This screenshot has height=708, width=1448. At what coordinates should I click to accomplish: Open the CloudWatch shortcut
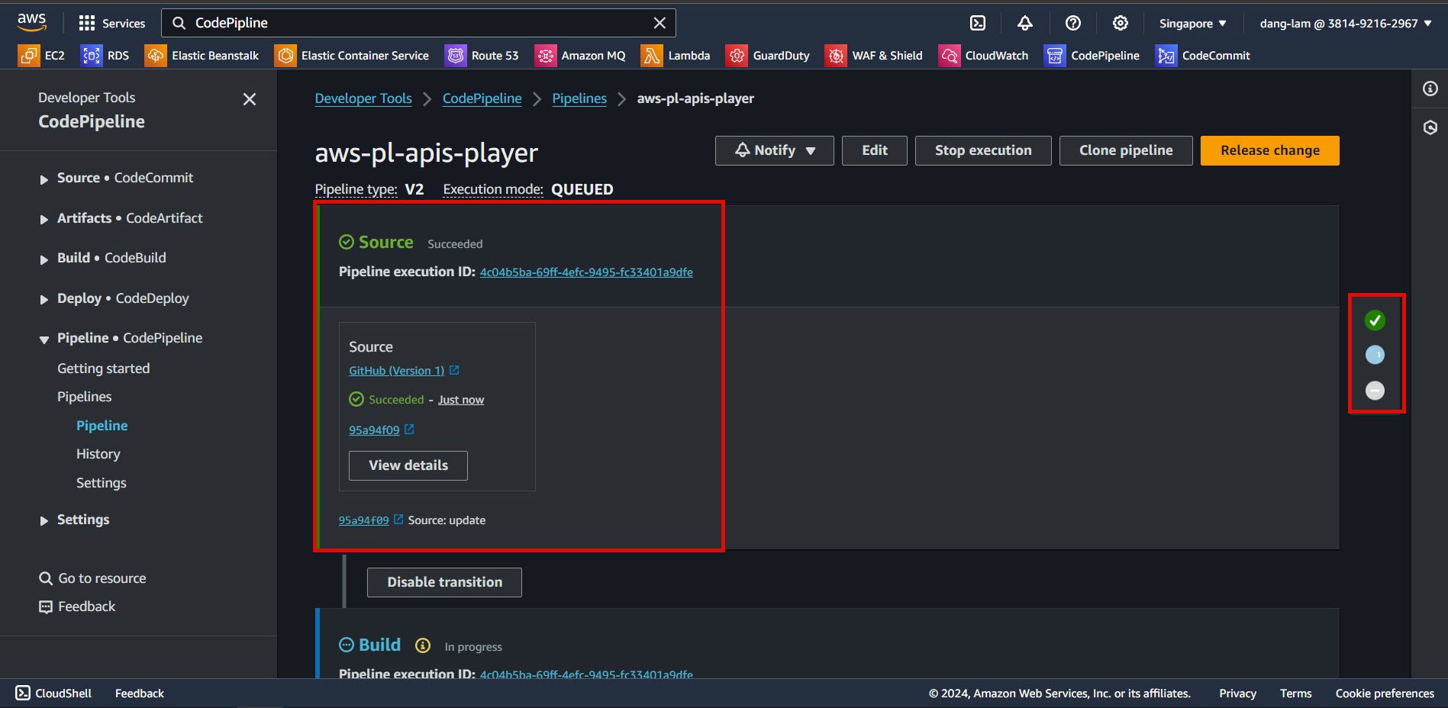tap(984, 55)
